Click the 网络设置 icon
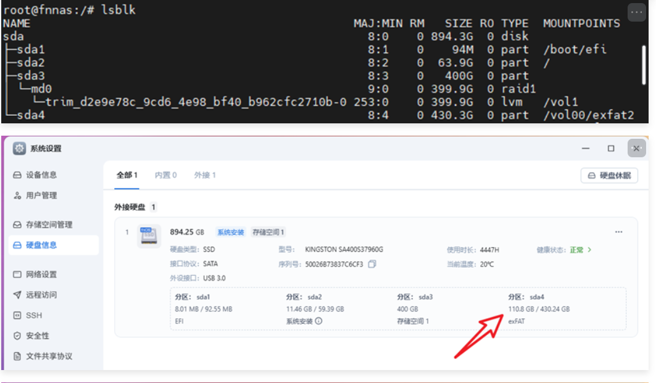The width and height of the screenshot is (656, 383). (17, 274)
